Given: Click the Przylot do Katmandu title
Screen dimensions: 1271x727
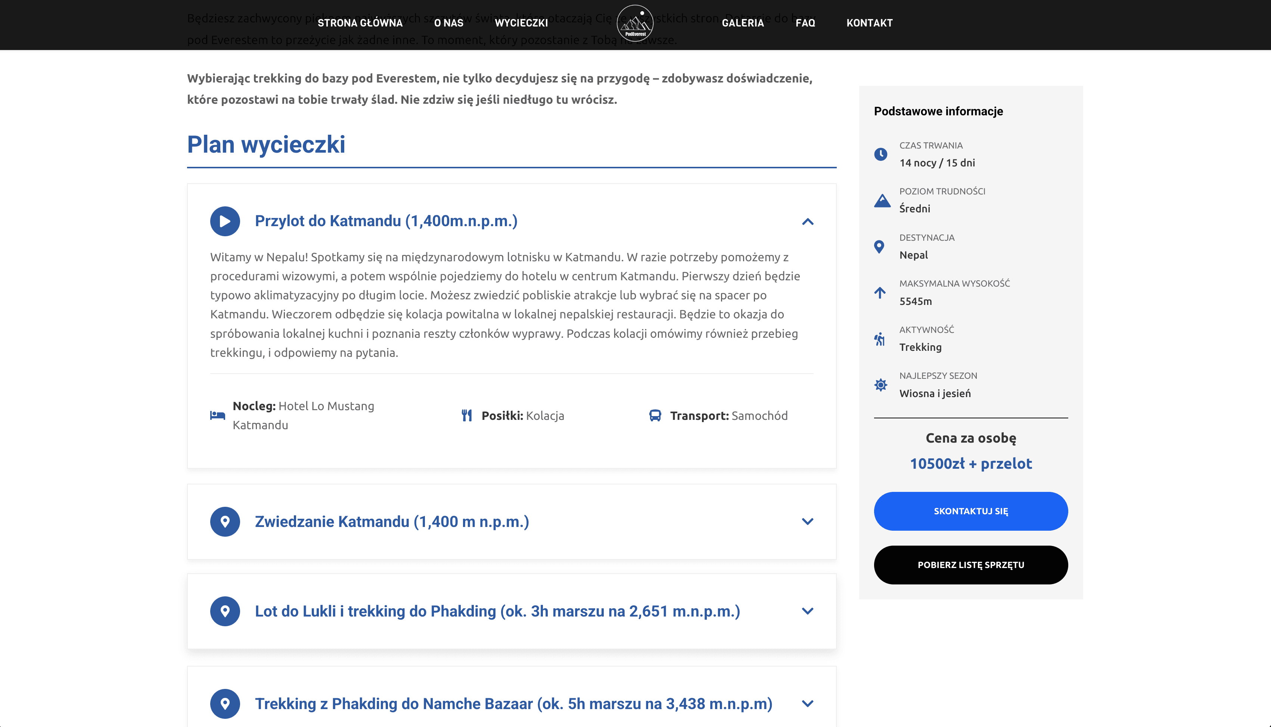Looking at the screenshot, I should point(386,221).
